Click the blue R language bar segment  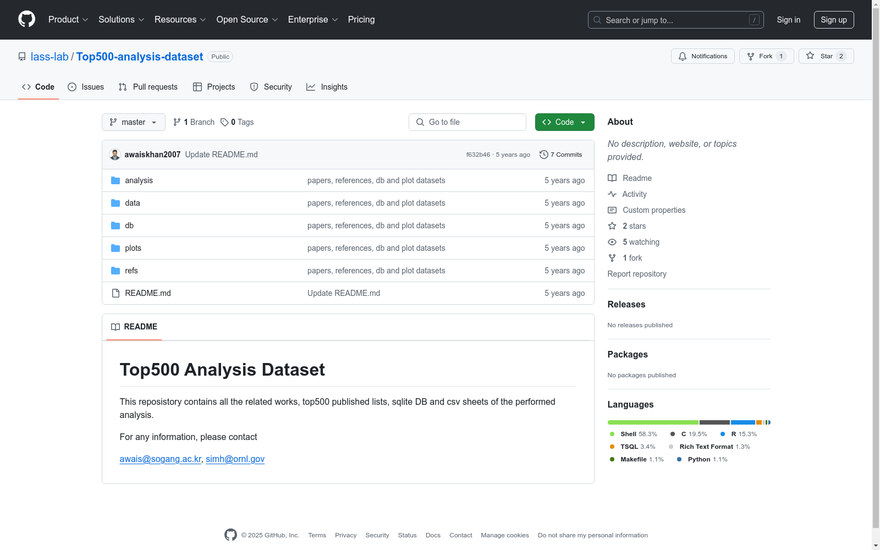pyautogui.click(x=743, y=422)
